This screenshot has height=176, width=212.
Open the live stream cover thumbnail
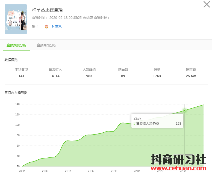pyautogui.click(x=16, y=19)
